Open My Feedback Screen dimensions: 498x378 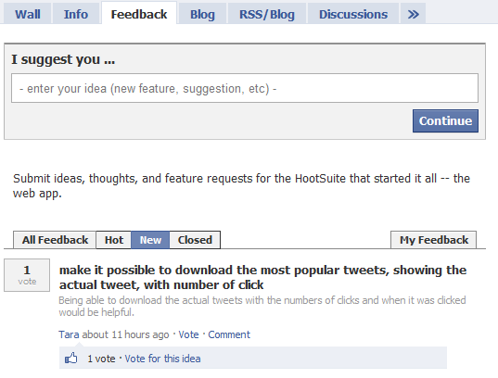coord(433,240)
